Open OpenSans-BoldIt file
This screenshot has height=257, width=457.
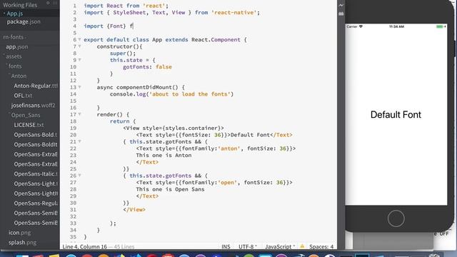pos(36,144)
